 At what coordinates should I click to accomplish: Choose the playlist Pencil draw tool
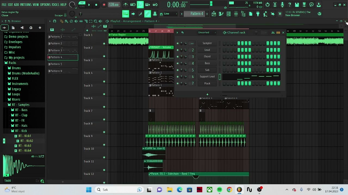click(x=61, y=21)
